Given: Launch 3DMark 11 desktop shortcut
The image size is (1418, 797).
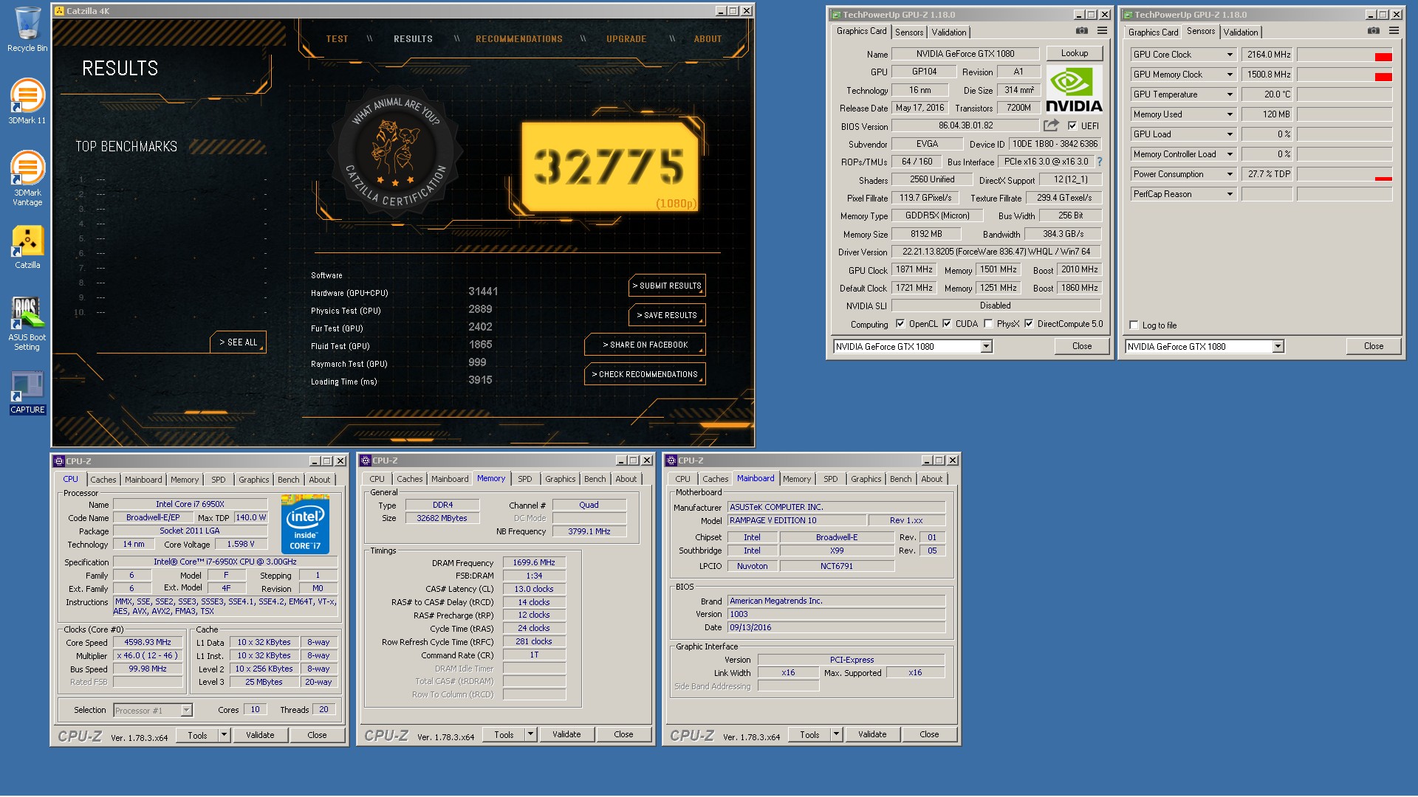Looking at the screenshot, I should coord(27,101).
